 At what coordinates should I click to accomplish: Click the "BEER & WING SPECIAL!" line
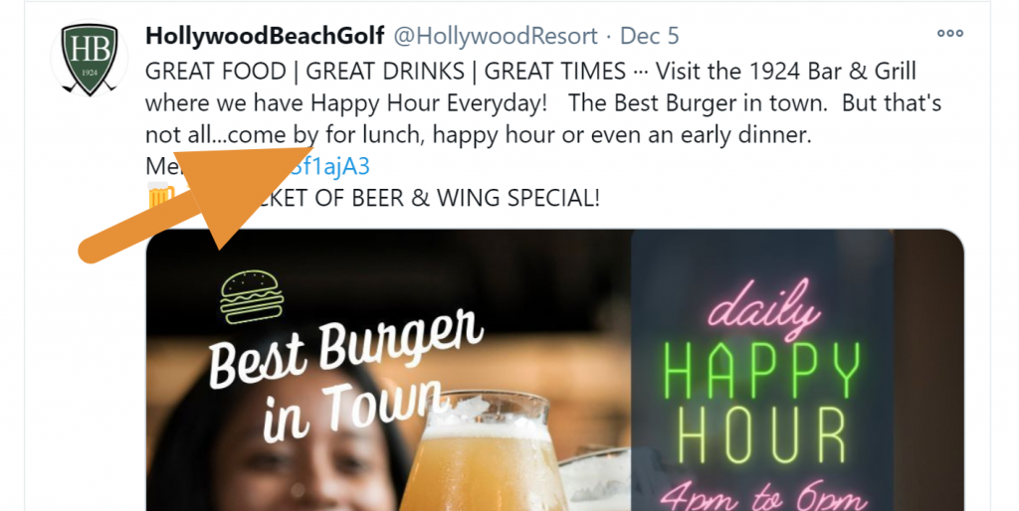[476, 198]
